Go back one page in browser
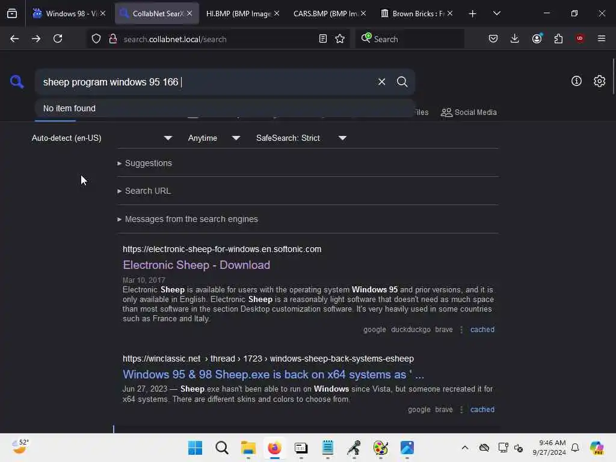616x462 pixels. 14,38
